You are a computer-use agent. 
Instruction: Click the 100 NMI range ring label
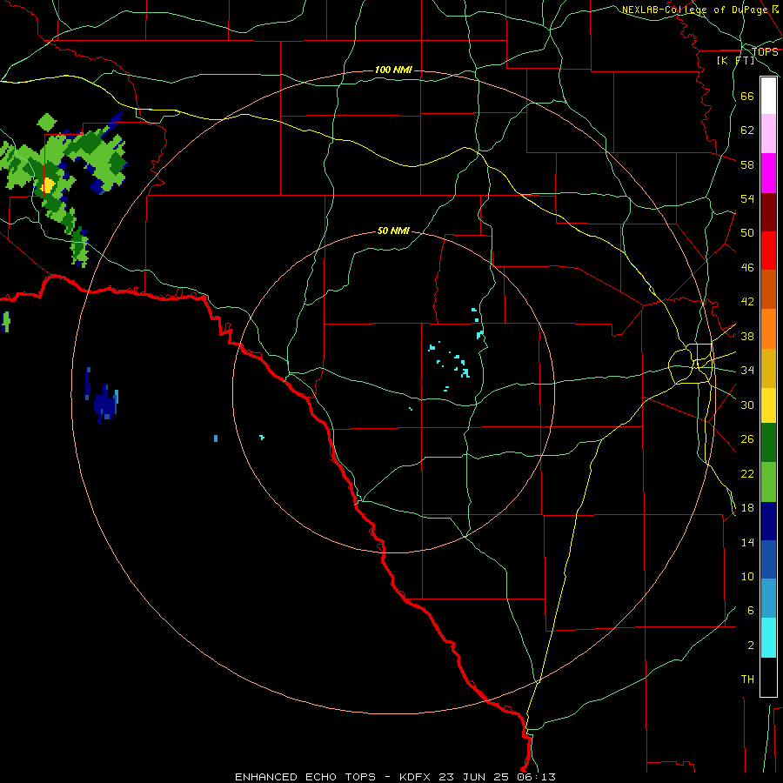393,70
